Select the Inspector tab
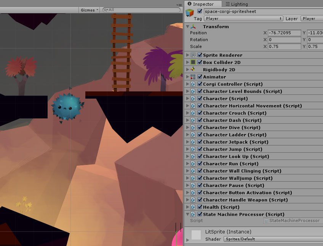 [x=203, y=4]
